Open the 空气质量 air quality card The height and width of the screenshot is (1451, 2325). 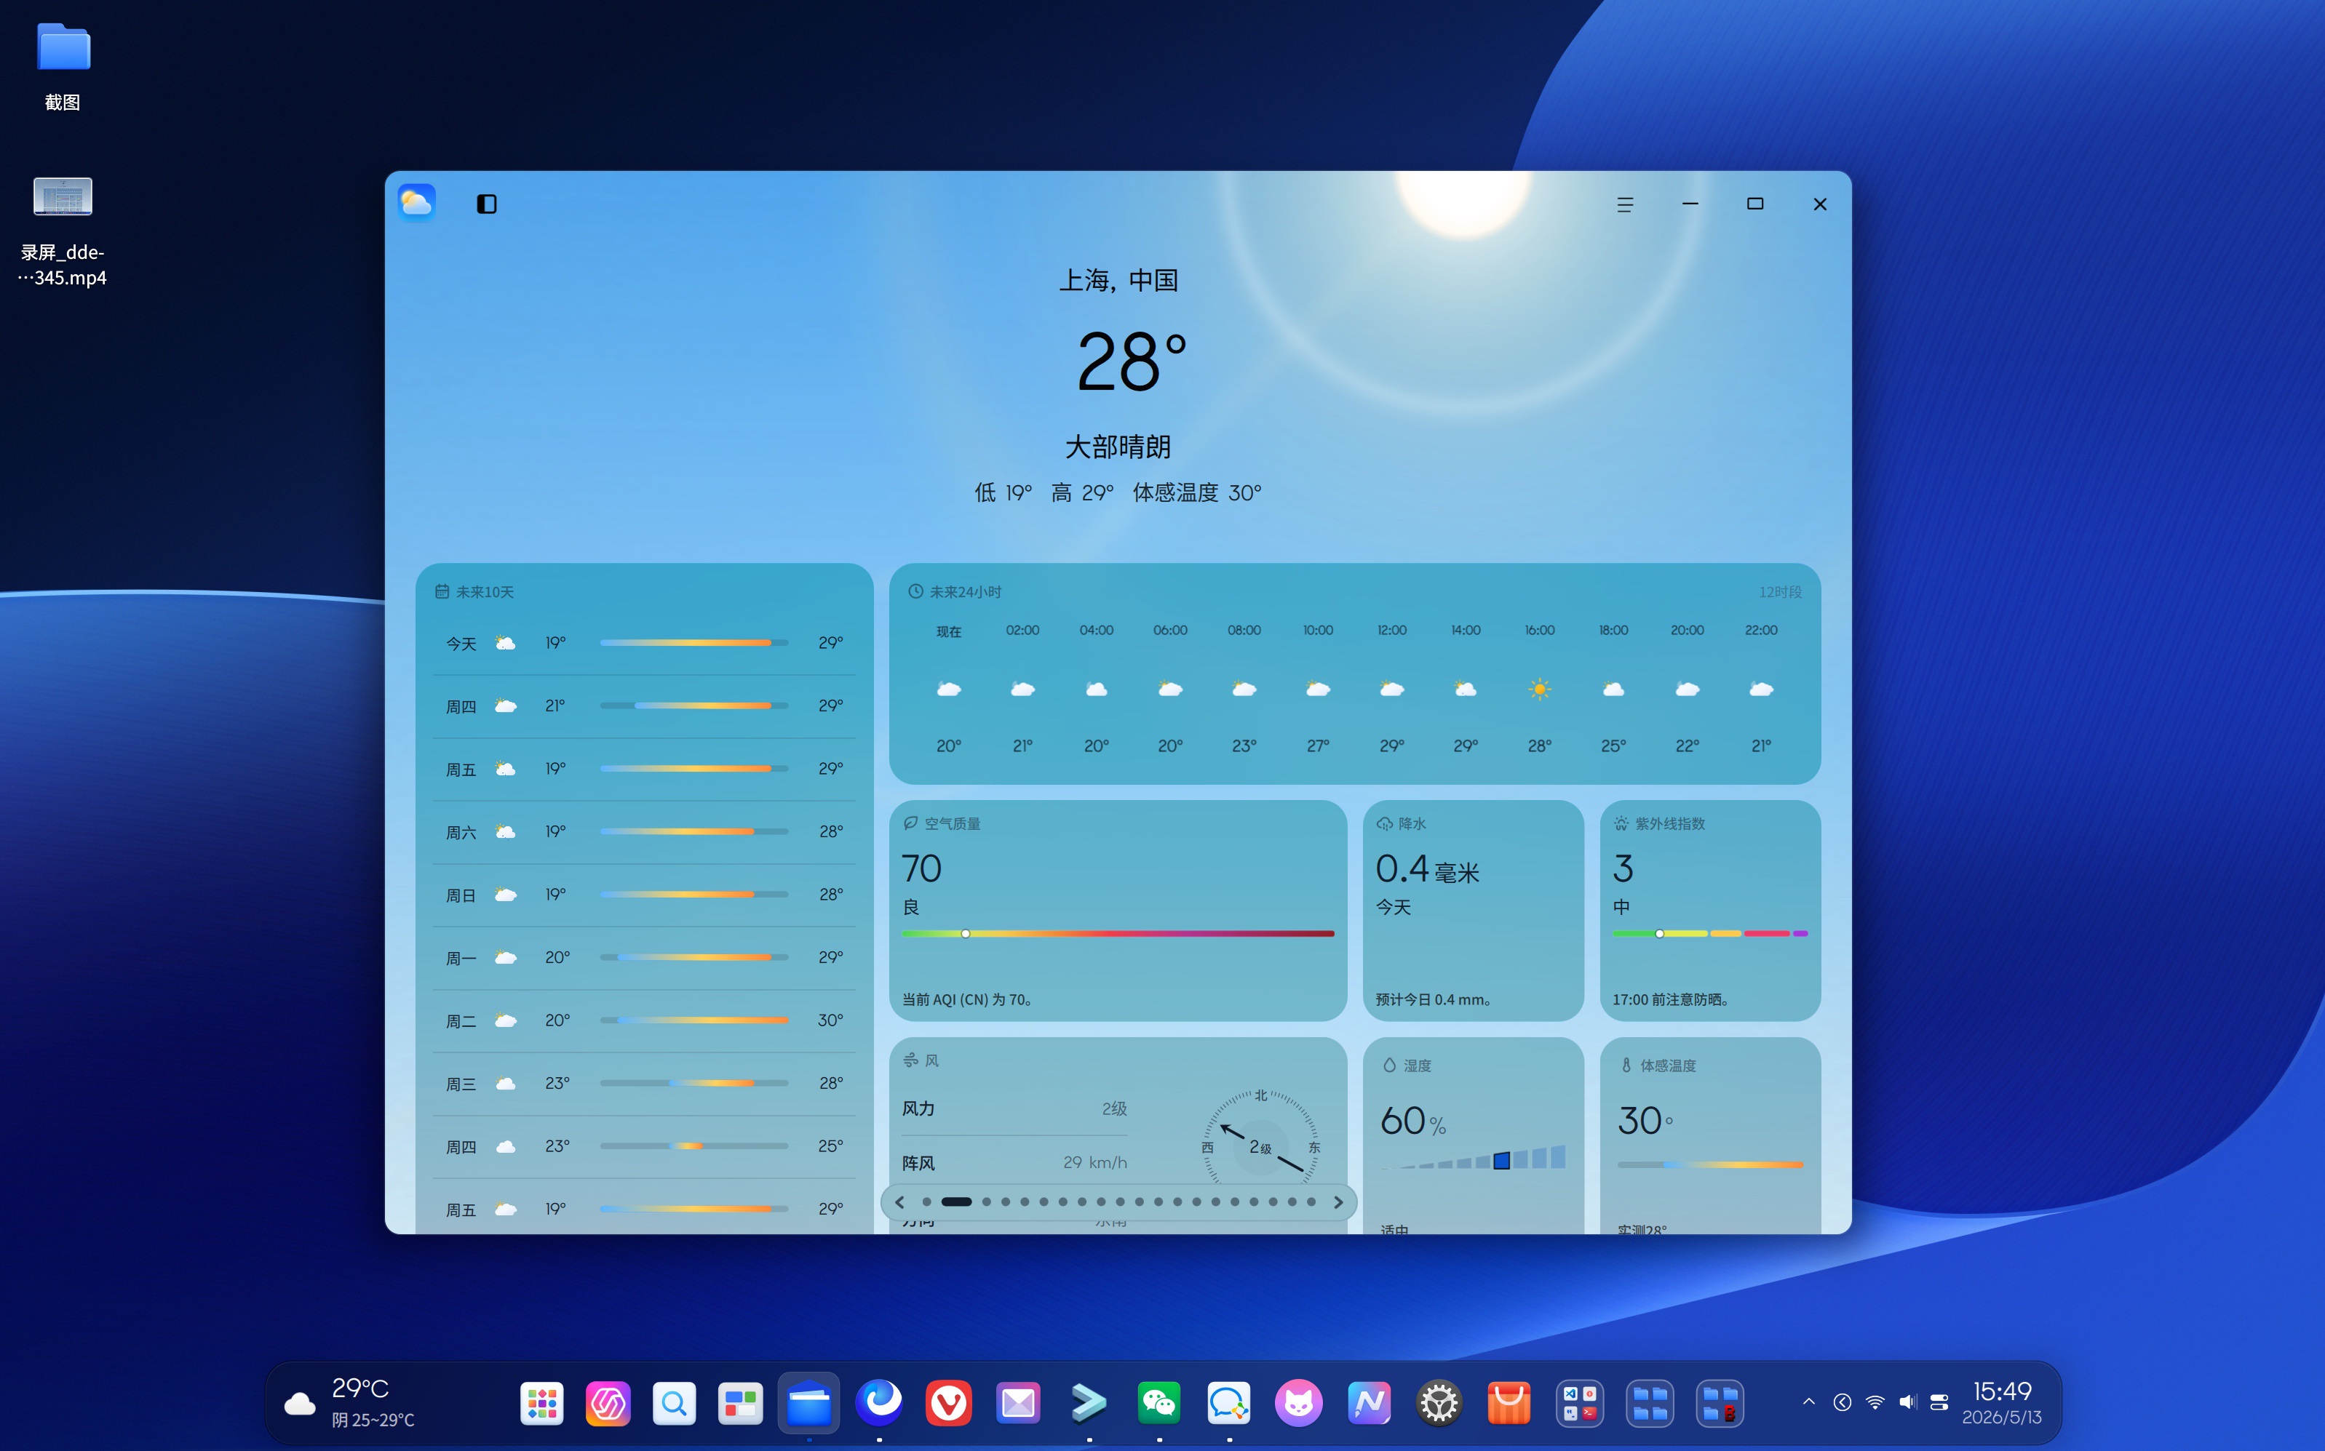coord(1117,910)
